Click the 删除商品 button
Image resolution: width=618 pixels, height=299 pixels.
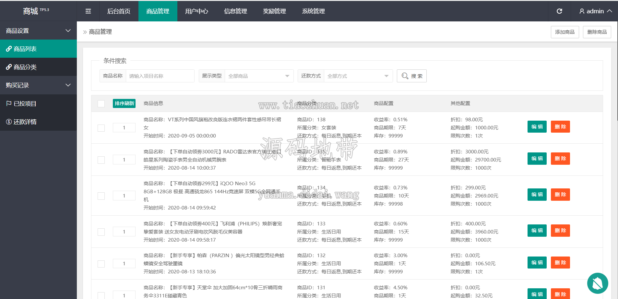tap(597, 32)
